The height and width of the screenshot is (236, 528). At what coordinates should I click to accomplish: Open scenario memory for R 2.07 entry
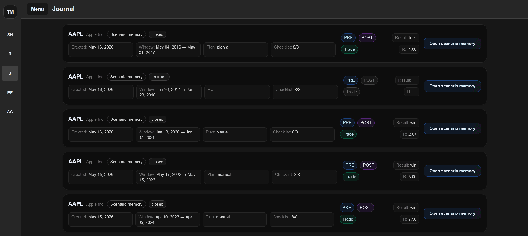pos(452,128)
